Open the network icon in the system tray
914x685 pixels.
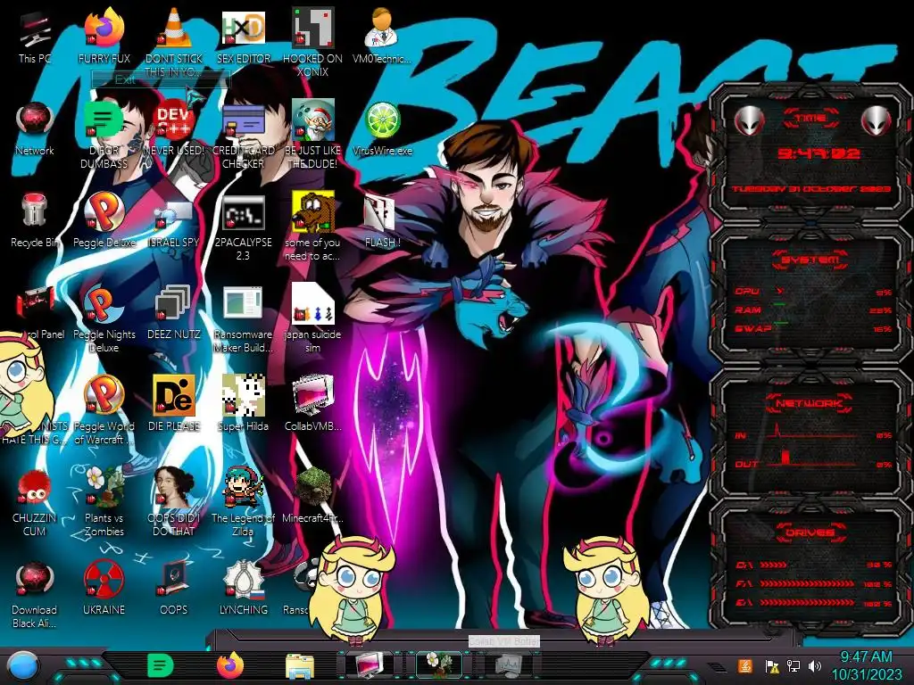click(x=794, y=665)
